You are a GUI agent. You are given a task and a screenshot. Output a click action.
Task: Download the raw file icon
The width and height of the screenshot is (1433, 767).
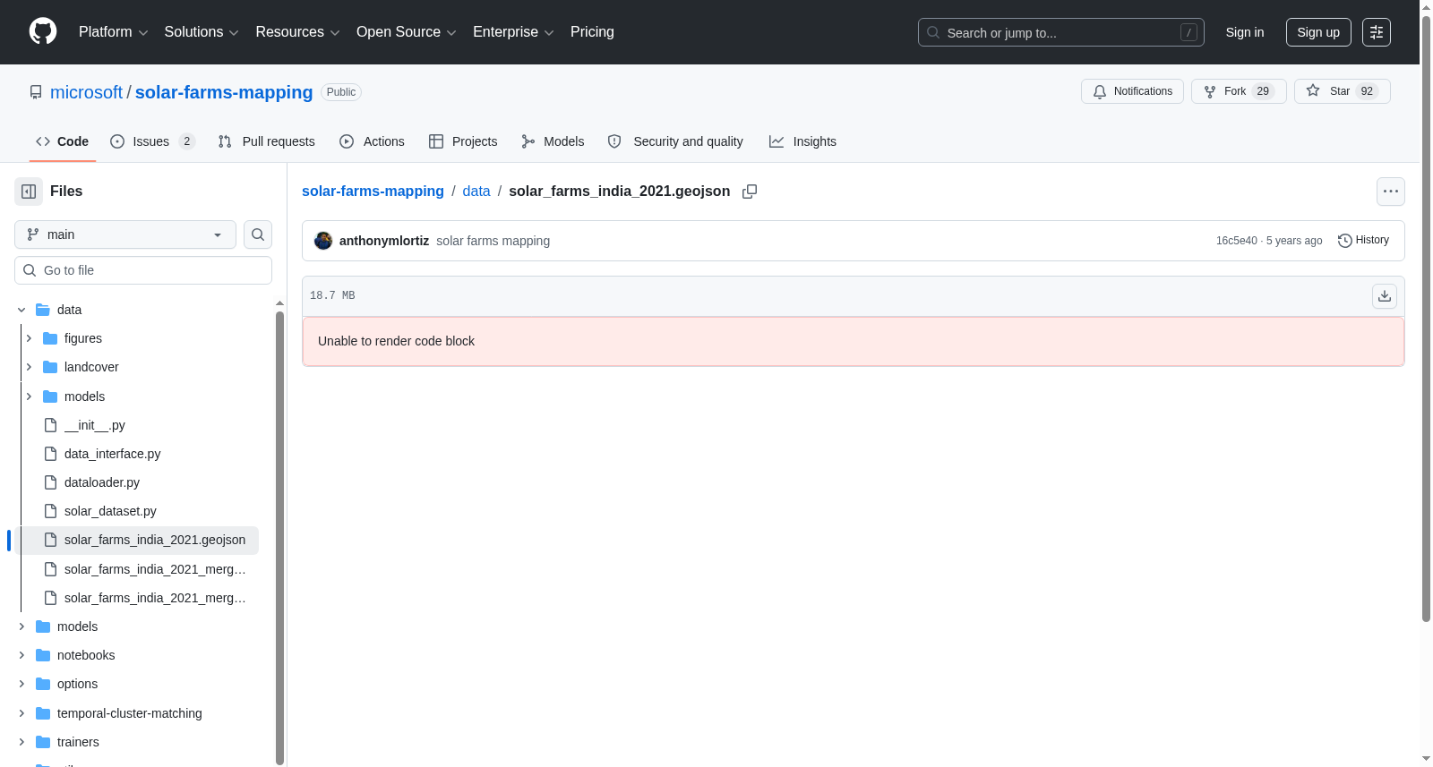pyautogui.click(x=1385, y=295)
